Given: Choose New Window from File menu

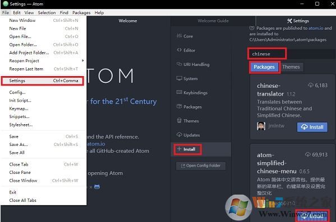Looking at the screenshot, I should tap(44, 20).
